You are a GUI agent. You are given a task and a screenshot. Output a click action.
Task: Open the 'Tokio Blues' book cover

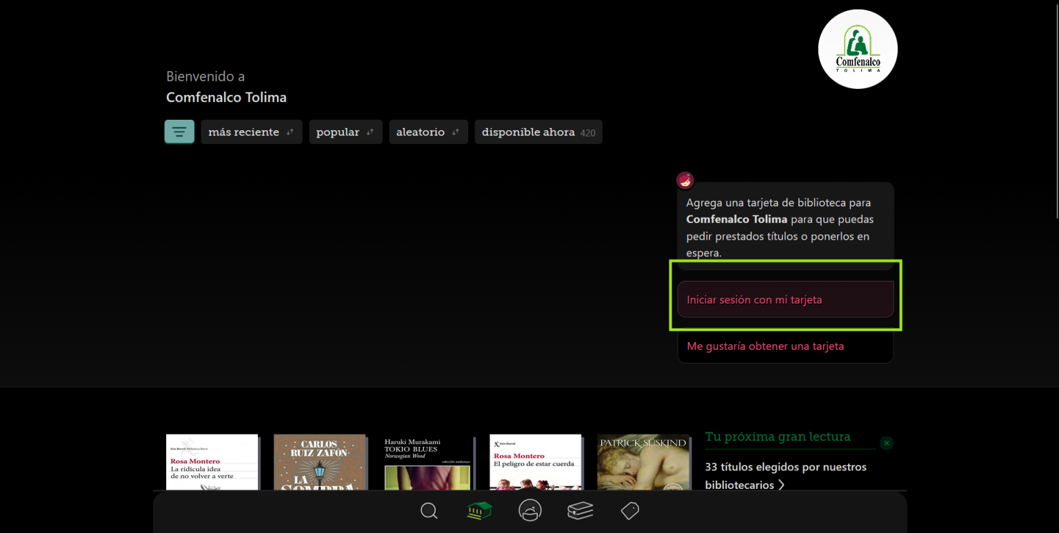click(x=427, y=462)
